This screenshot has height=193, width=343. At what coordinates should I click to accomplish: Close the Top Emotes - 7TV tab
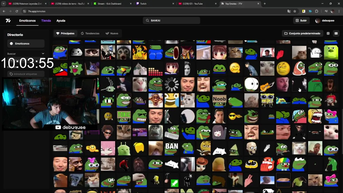(258, 4)
